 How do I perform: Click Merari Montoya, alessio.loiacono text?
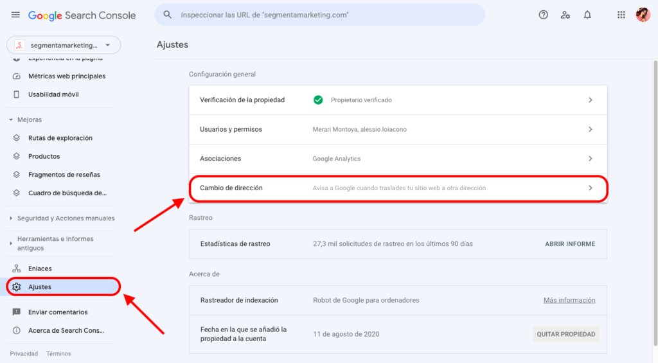click(360, 129)
